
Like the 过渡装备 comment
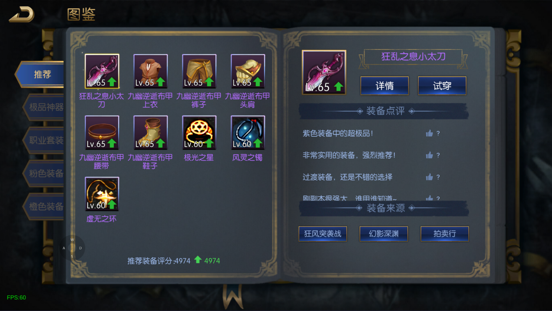(429, 177)
